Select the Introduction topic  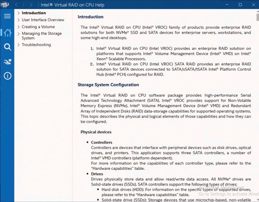34,13
